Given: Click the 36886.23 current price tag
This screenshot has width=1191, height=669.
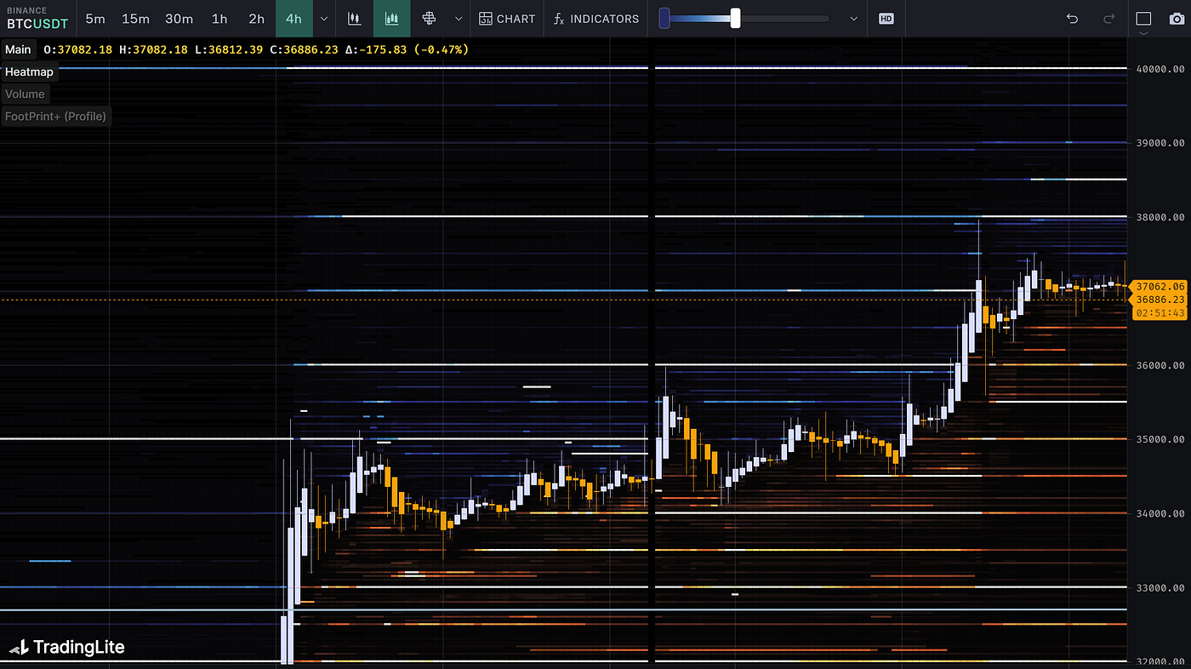Looking at the screenshot, I should 1159,300.
